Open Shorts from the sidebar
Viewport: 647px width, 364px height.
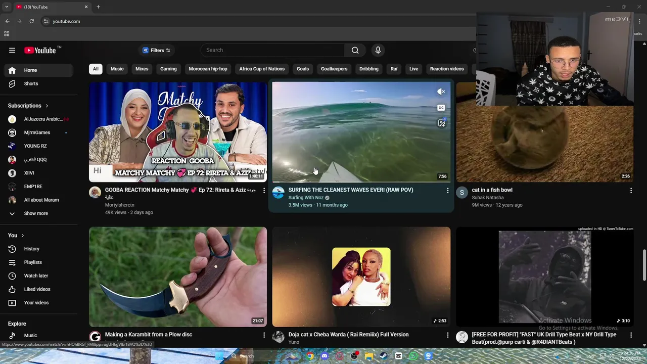click(38, 83)
